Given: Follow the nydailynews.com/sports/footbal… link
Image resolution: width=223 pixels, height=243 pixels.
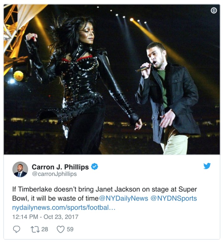Looking at the screenshot, I should (64, 207).
